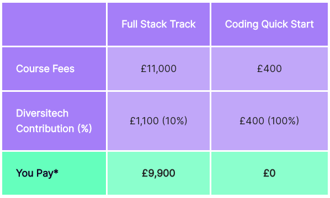
Task: Click the £400 (100%) contribution cell
Action: (x=269, y=121)
